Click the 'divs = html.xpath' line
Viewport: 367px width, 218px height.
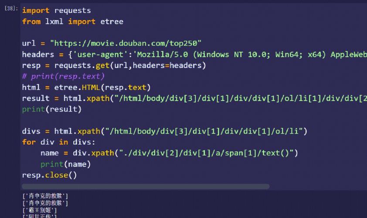click(x=165, y=131)
